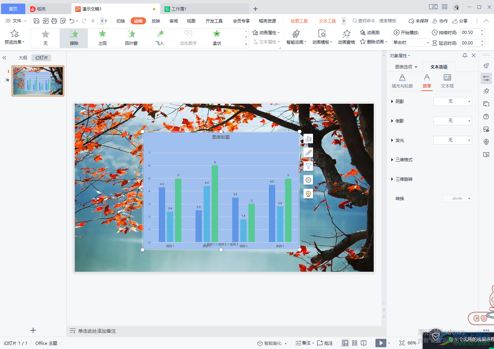Click the Save icon in quick toolbar
Viewport: 494px width, 349px height.
pos(36,21)
